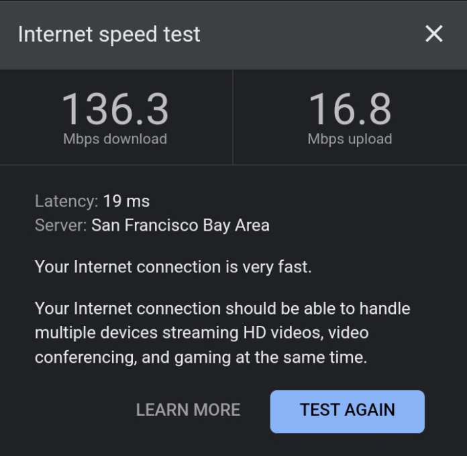Click the vertical divider between download and upload
467x456 pixels.
(x=233, y=117)
